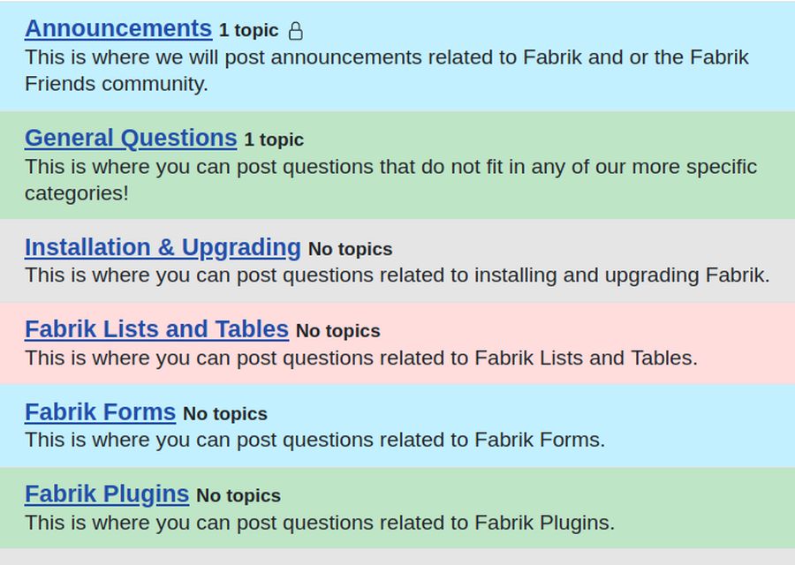Click the Announcements description about Fabrik Friends community
This screenshot has height=565, width=795.
(x=386, y=71)
